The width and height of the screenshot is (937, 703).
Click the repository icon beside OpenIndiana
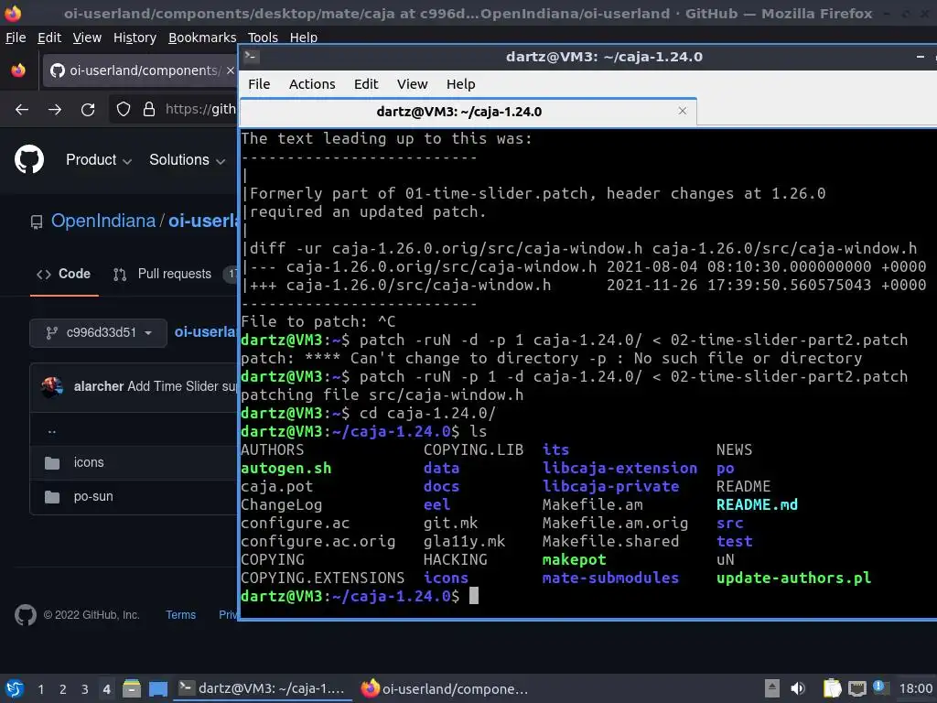click(37, 222)
